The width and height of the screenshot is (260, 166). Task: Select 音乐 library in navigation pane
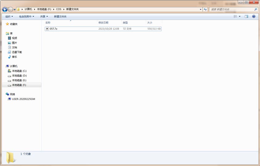(14, 57)
